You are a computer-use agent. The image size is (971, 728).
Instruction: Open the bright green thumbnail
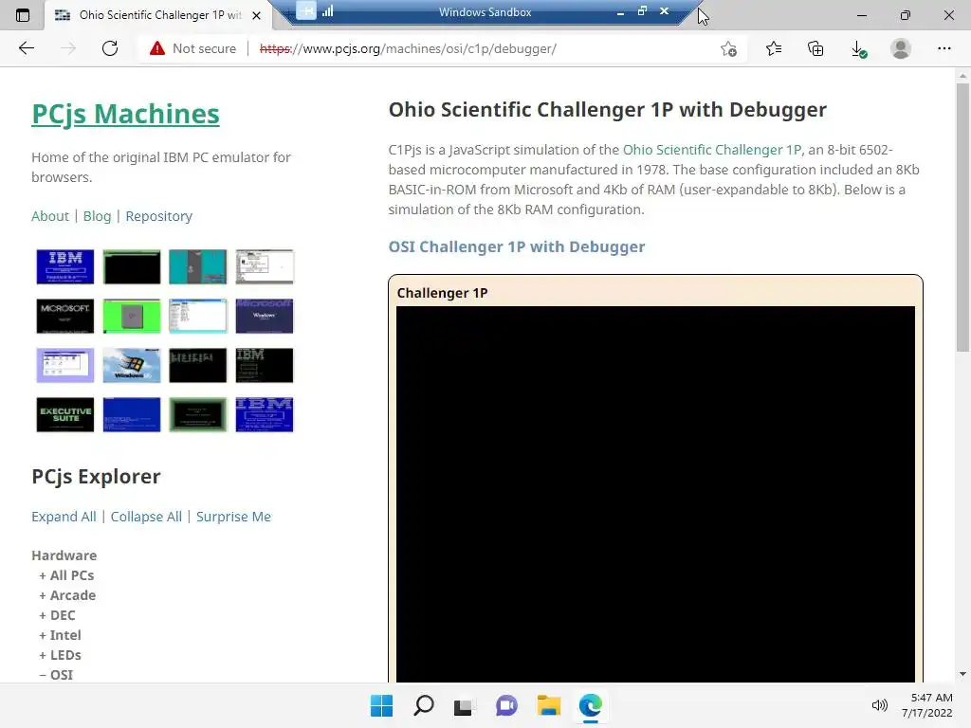131,316
